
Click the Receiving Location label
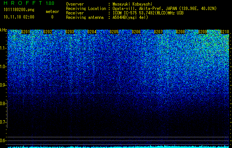click(86, 9)
